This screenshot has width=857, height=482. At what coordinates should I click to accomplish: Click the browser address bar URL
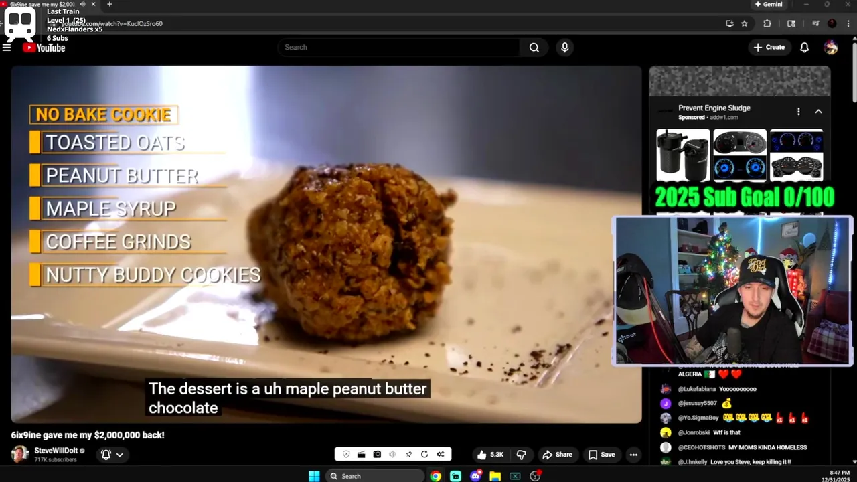[112, 23]
